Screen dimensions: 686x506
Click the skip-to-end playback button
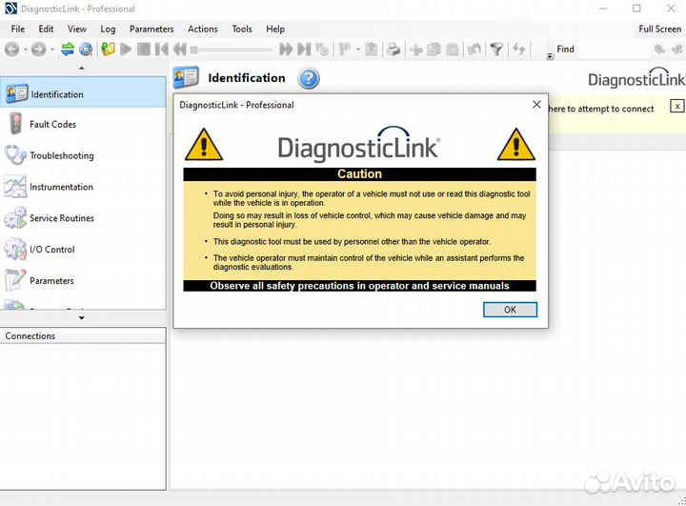[304, 49]
